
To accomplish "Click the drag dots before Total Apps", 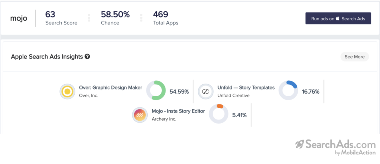I will (x=141, y=18).
